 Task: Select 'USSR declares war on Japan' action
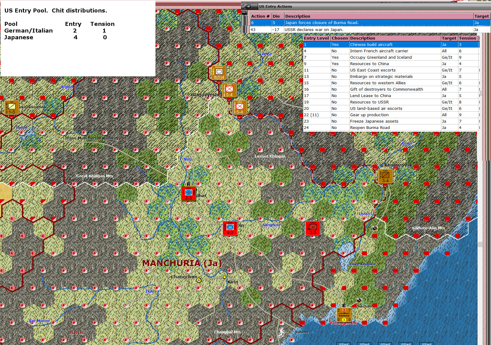pyautogui.click(x=370, y=30)
